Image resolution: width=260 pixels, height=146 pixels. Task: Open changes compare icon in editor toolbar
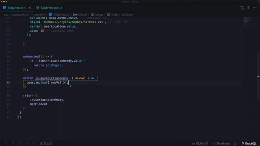pyautogui.click(x=242, y=8)
